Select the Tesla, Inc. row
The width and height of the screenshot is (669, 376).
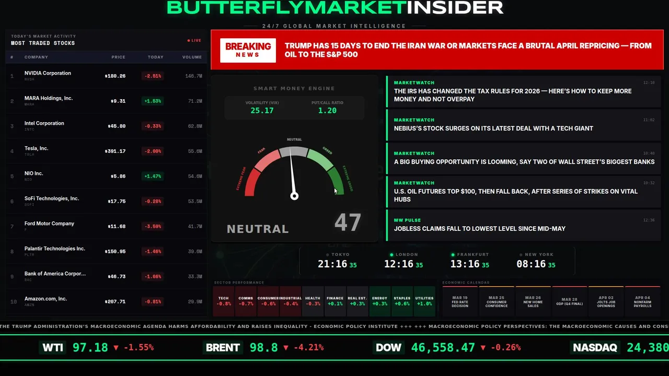107,151
